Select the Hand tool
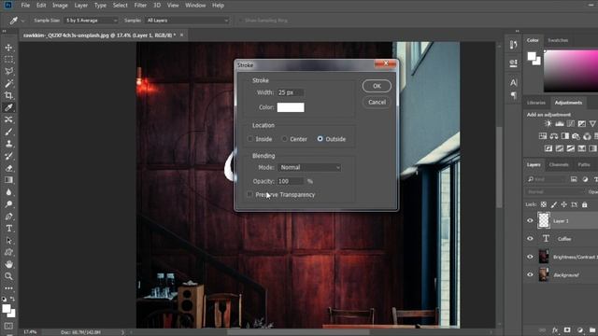Image resolution: width=598 pixels, height=336 pixels. pyautogui.click(x=8, y=264)
